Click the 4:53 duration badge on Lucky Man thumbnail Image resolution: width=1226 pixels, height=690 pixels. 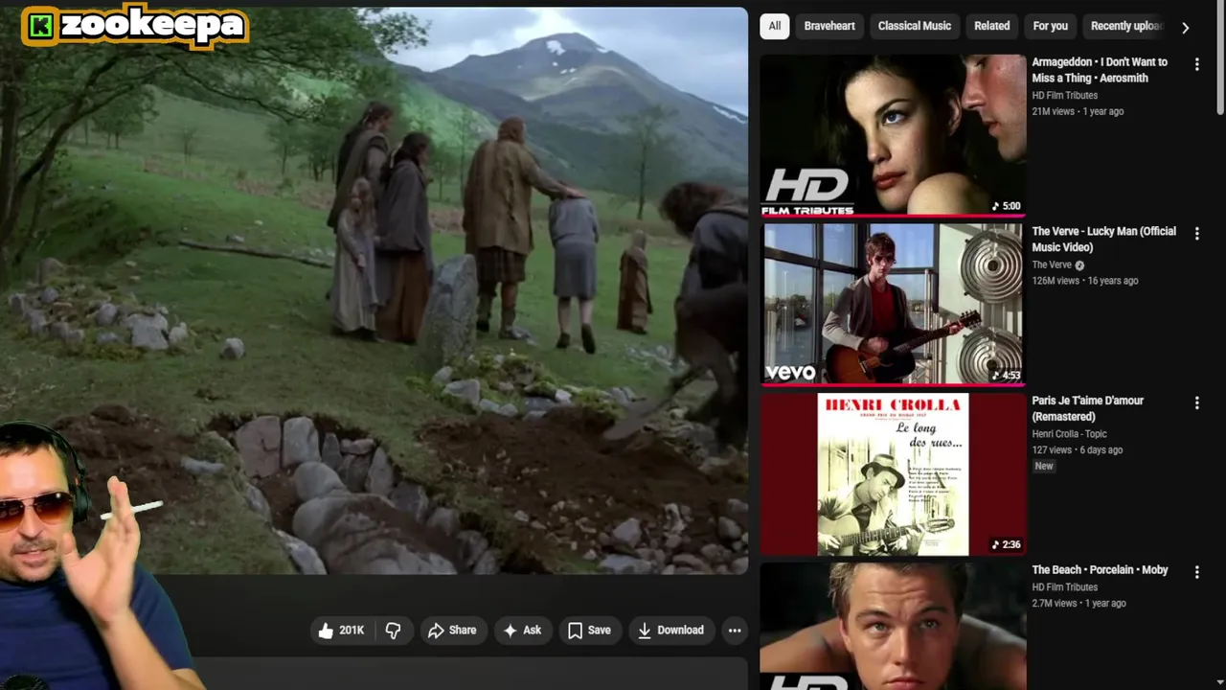1006,376
